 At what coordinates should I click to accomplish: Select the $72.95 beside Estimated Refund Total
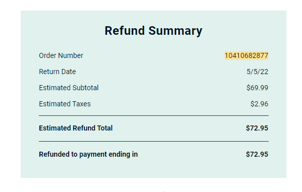point(257,128)
